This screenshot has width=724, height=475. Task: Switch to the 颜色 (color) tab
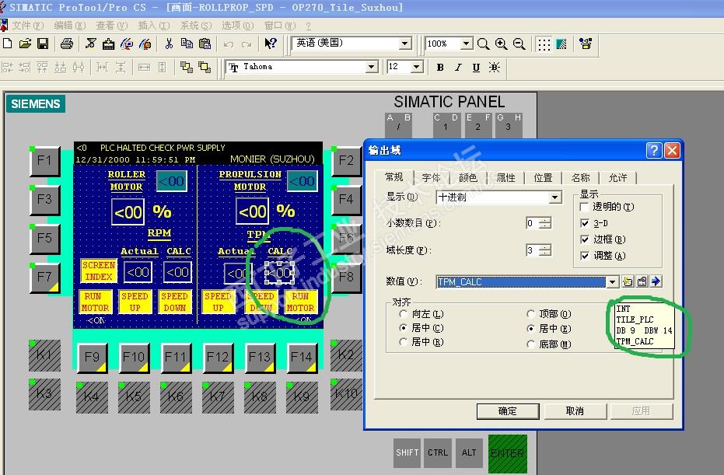[468, 178]
